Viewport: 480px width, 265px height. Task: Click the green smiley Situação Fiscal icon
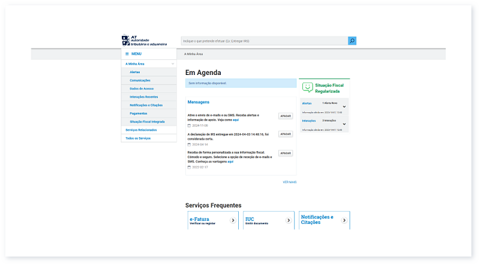click(x=307, y=88)
